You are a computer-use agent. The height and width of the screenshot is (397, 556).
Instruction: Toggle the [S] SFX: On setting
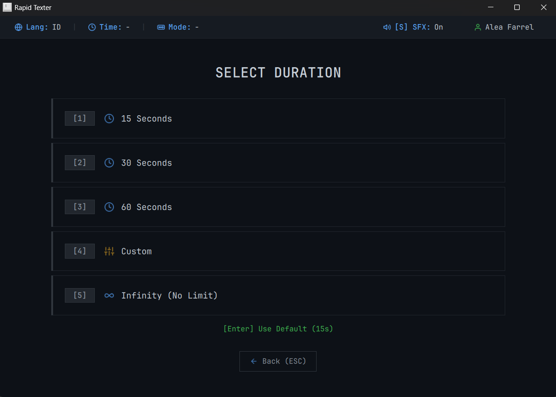point(413,27)
